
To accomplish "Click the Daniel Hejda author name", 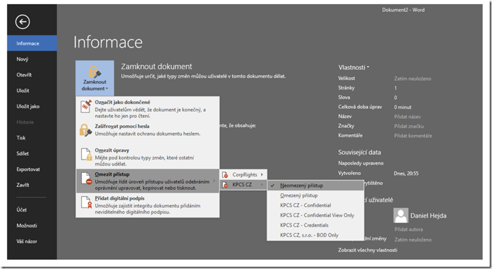I will coord(429,215).
